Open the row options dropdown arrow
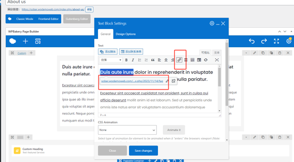The image size is (294, 162). coord(246,53)
